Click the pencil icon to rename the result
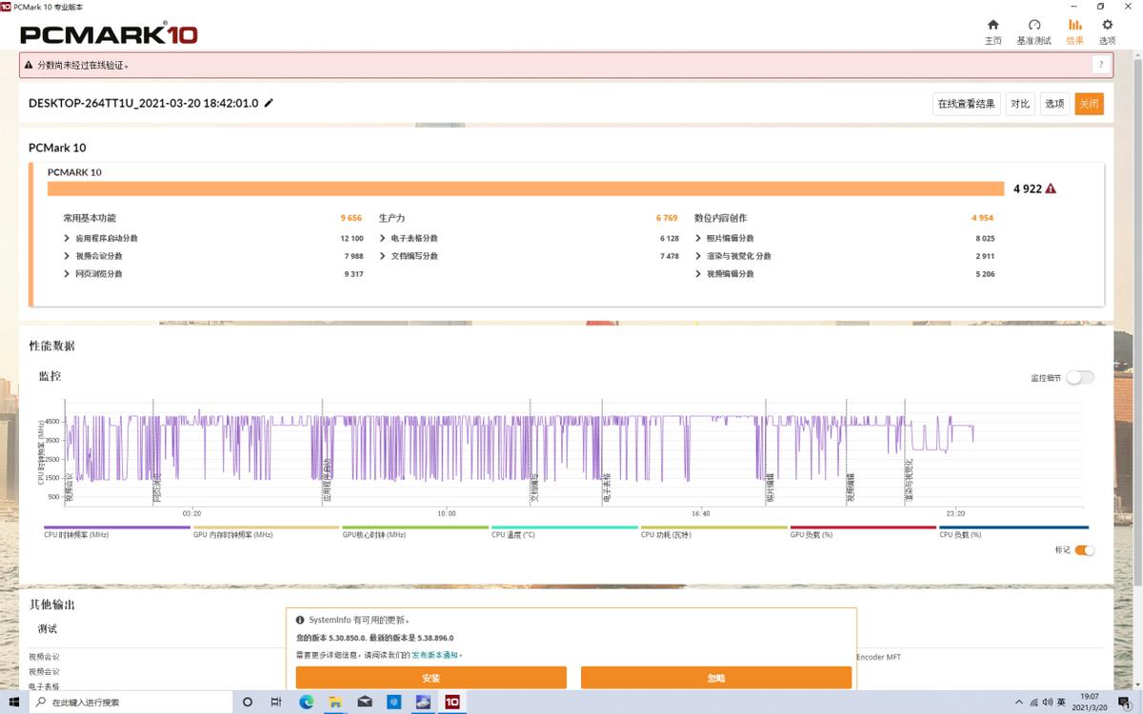The width and height of the screenshot is (1143, 714). point(270,103)
